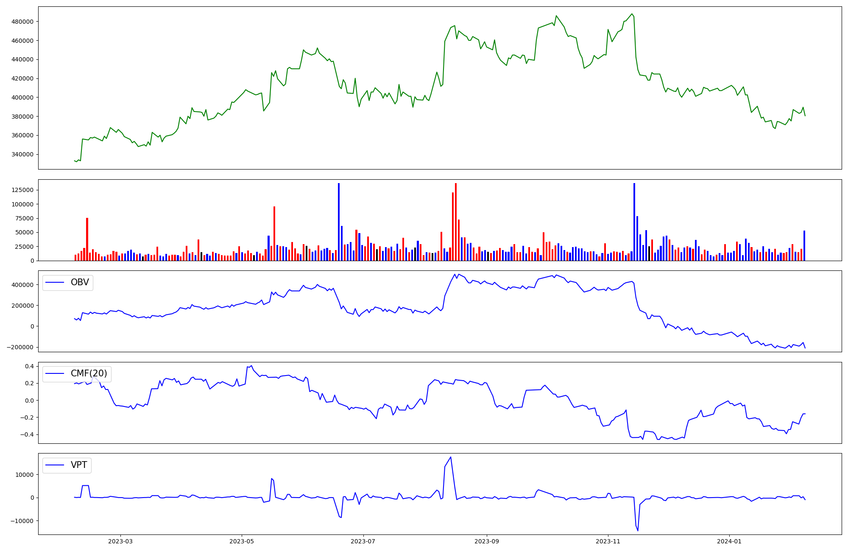Click the 0.0 CMF axis label
Viewport: 848px width, 551px height.
coord(29,401)
